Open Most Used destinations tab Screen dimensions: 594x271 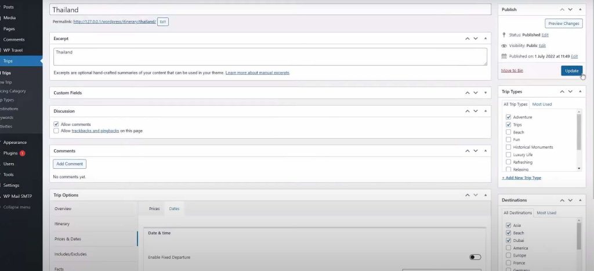point(546,213)
